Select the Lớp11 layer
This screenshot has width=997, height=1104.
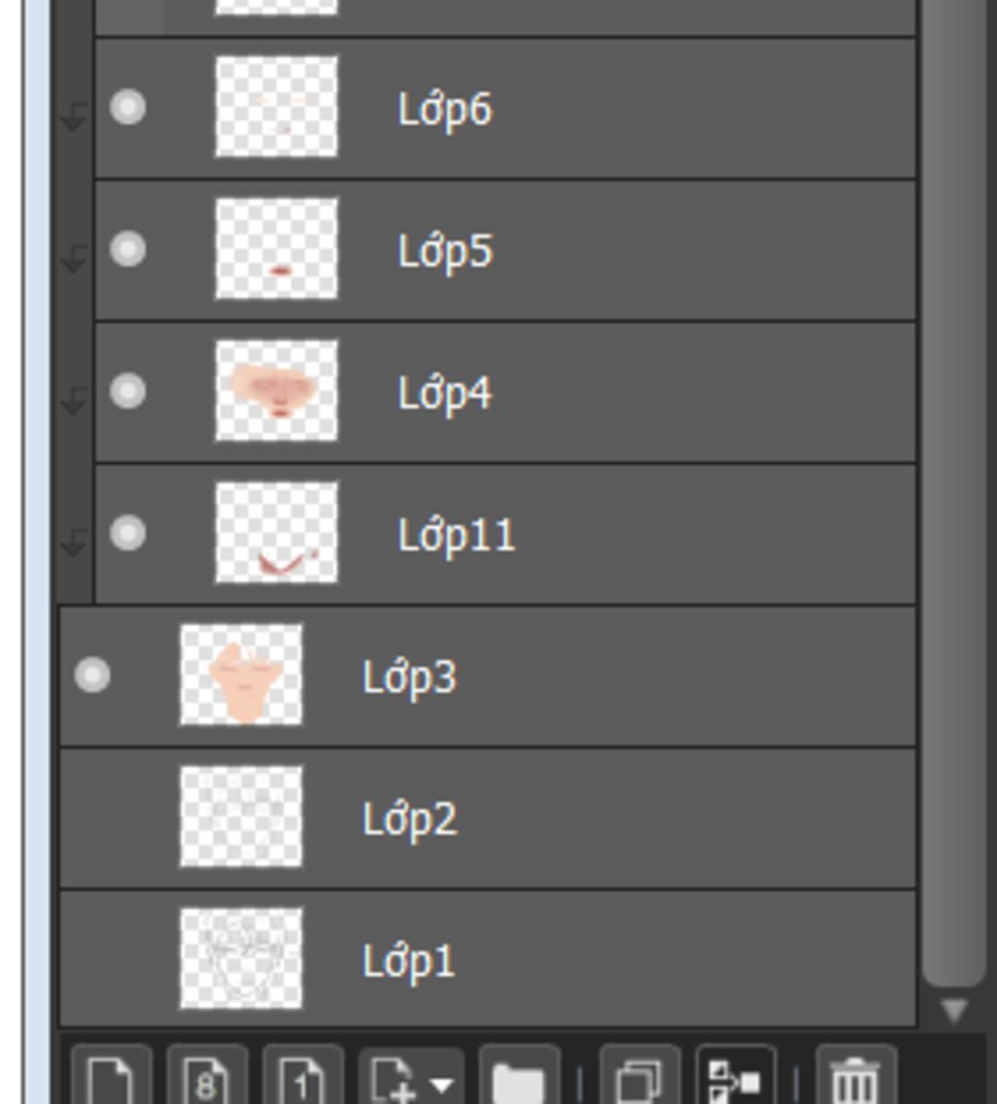[505, 534]
